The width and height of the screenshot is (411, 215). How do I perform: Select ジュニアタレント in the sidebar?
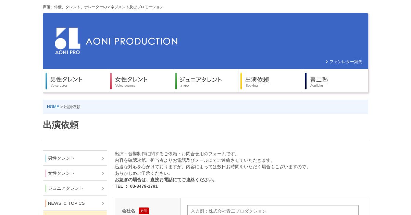tap(75, 188)
